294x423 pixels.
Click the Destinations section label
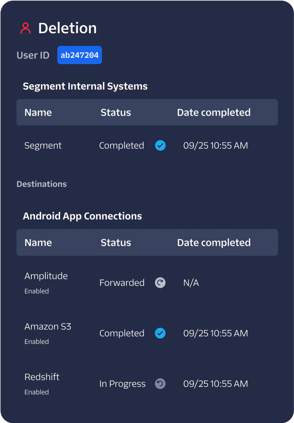point(42,184)
